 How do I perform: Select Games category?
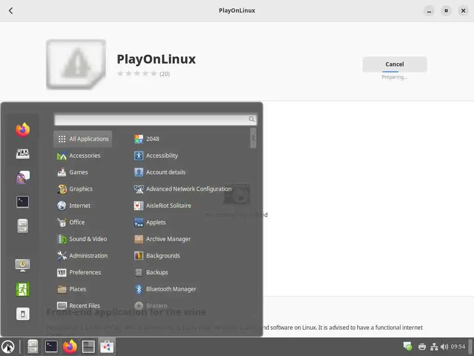pyautogui.click(x=73, y=172)
